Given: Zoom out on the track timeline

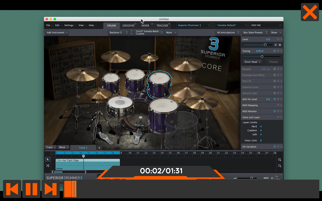Looking at the screenshot, I should [279, 166].
